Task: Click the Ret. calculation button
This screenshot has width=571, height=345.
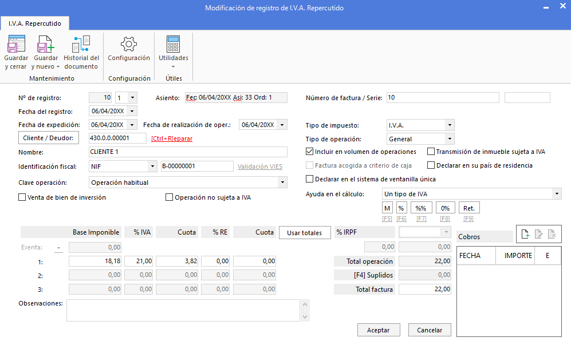Action: [469, 208]
